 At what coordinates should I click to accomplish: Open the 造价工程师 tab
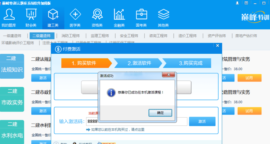click(188, 36)
